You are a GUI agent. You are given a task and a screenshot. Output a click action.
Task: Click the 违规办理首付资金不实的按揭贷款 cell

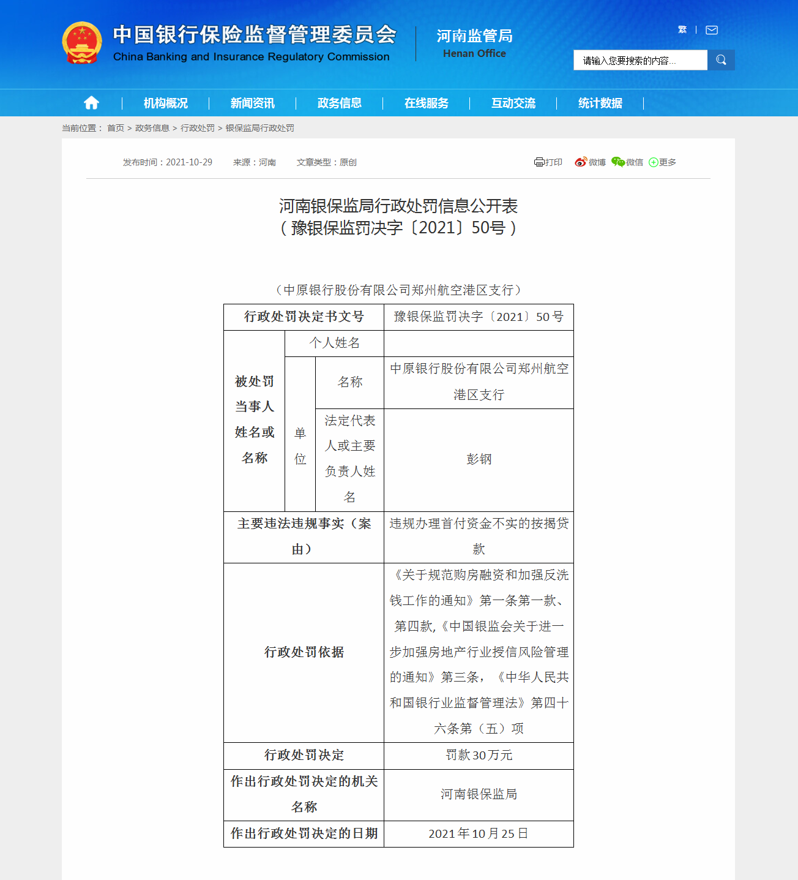(479, 537)
